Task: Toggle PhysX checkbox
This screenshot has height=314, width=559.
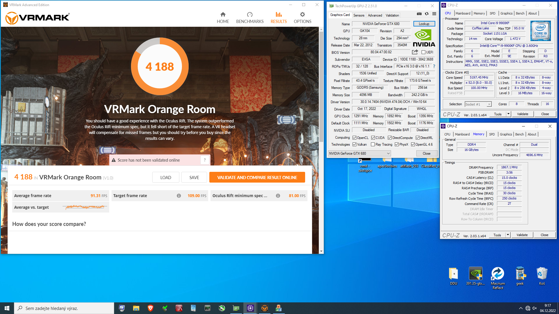Action: coord(397,144)
